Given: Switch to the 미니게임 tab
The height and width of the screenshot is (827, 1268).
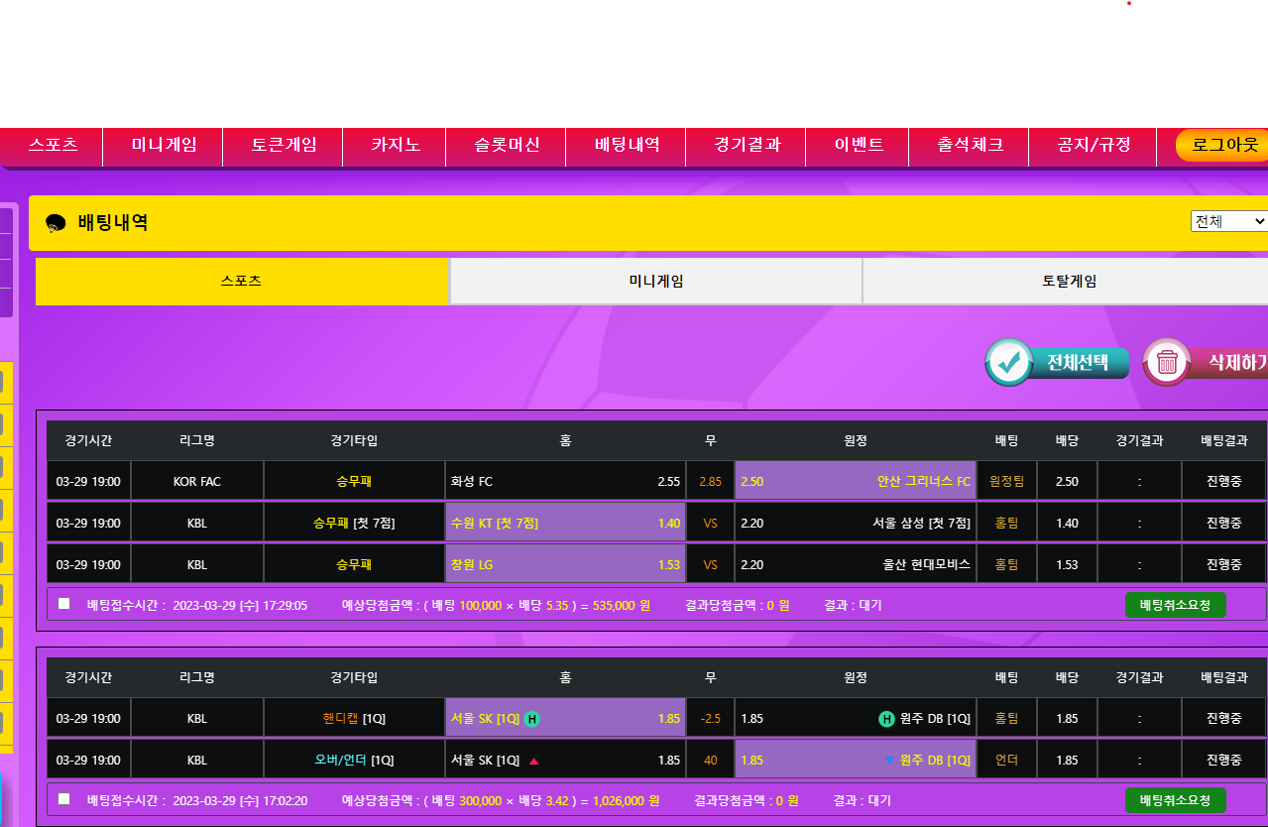Looking at the screenshot, I should (655, 282).
